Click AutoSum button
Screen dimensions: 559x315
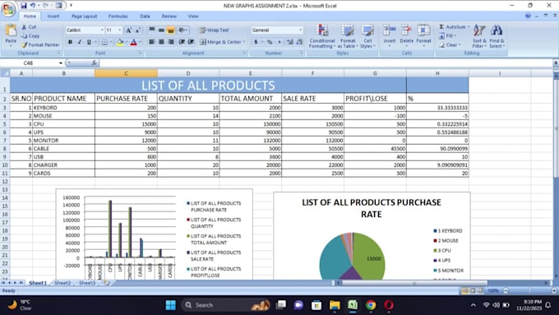(x=452, y=27)
